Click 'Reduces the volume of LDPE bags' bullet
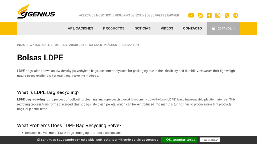257x144 pixels. pos(73,133)
